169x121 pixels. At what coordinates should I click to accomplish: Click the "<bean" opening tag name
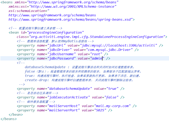pos(14,32)
